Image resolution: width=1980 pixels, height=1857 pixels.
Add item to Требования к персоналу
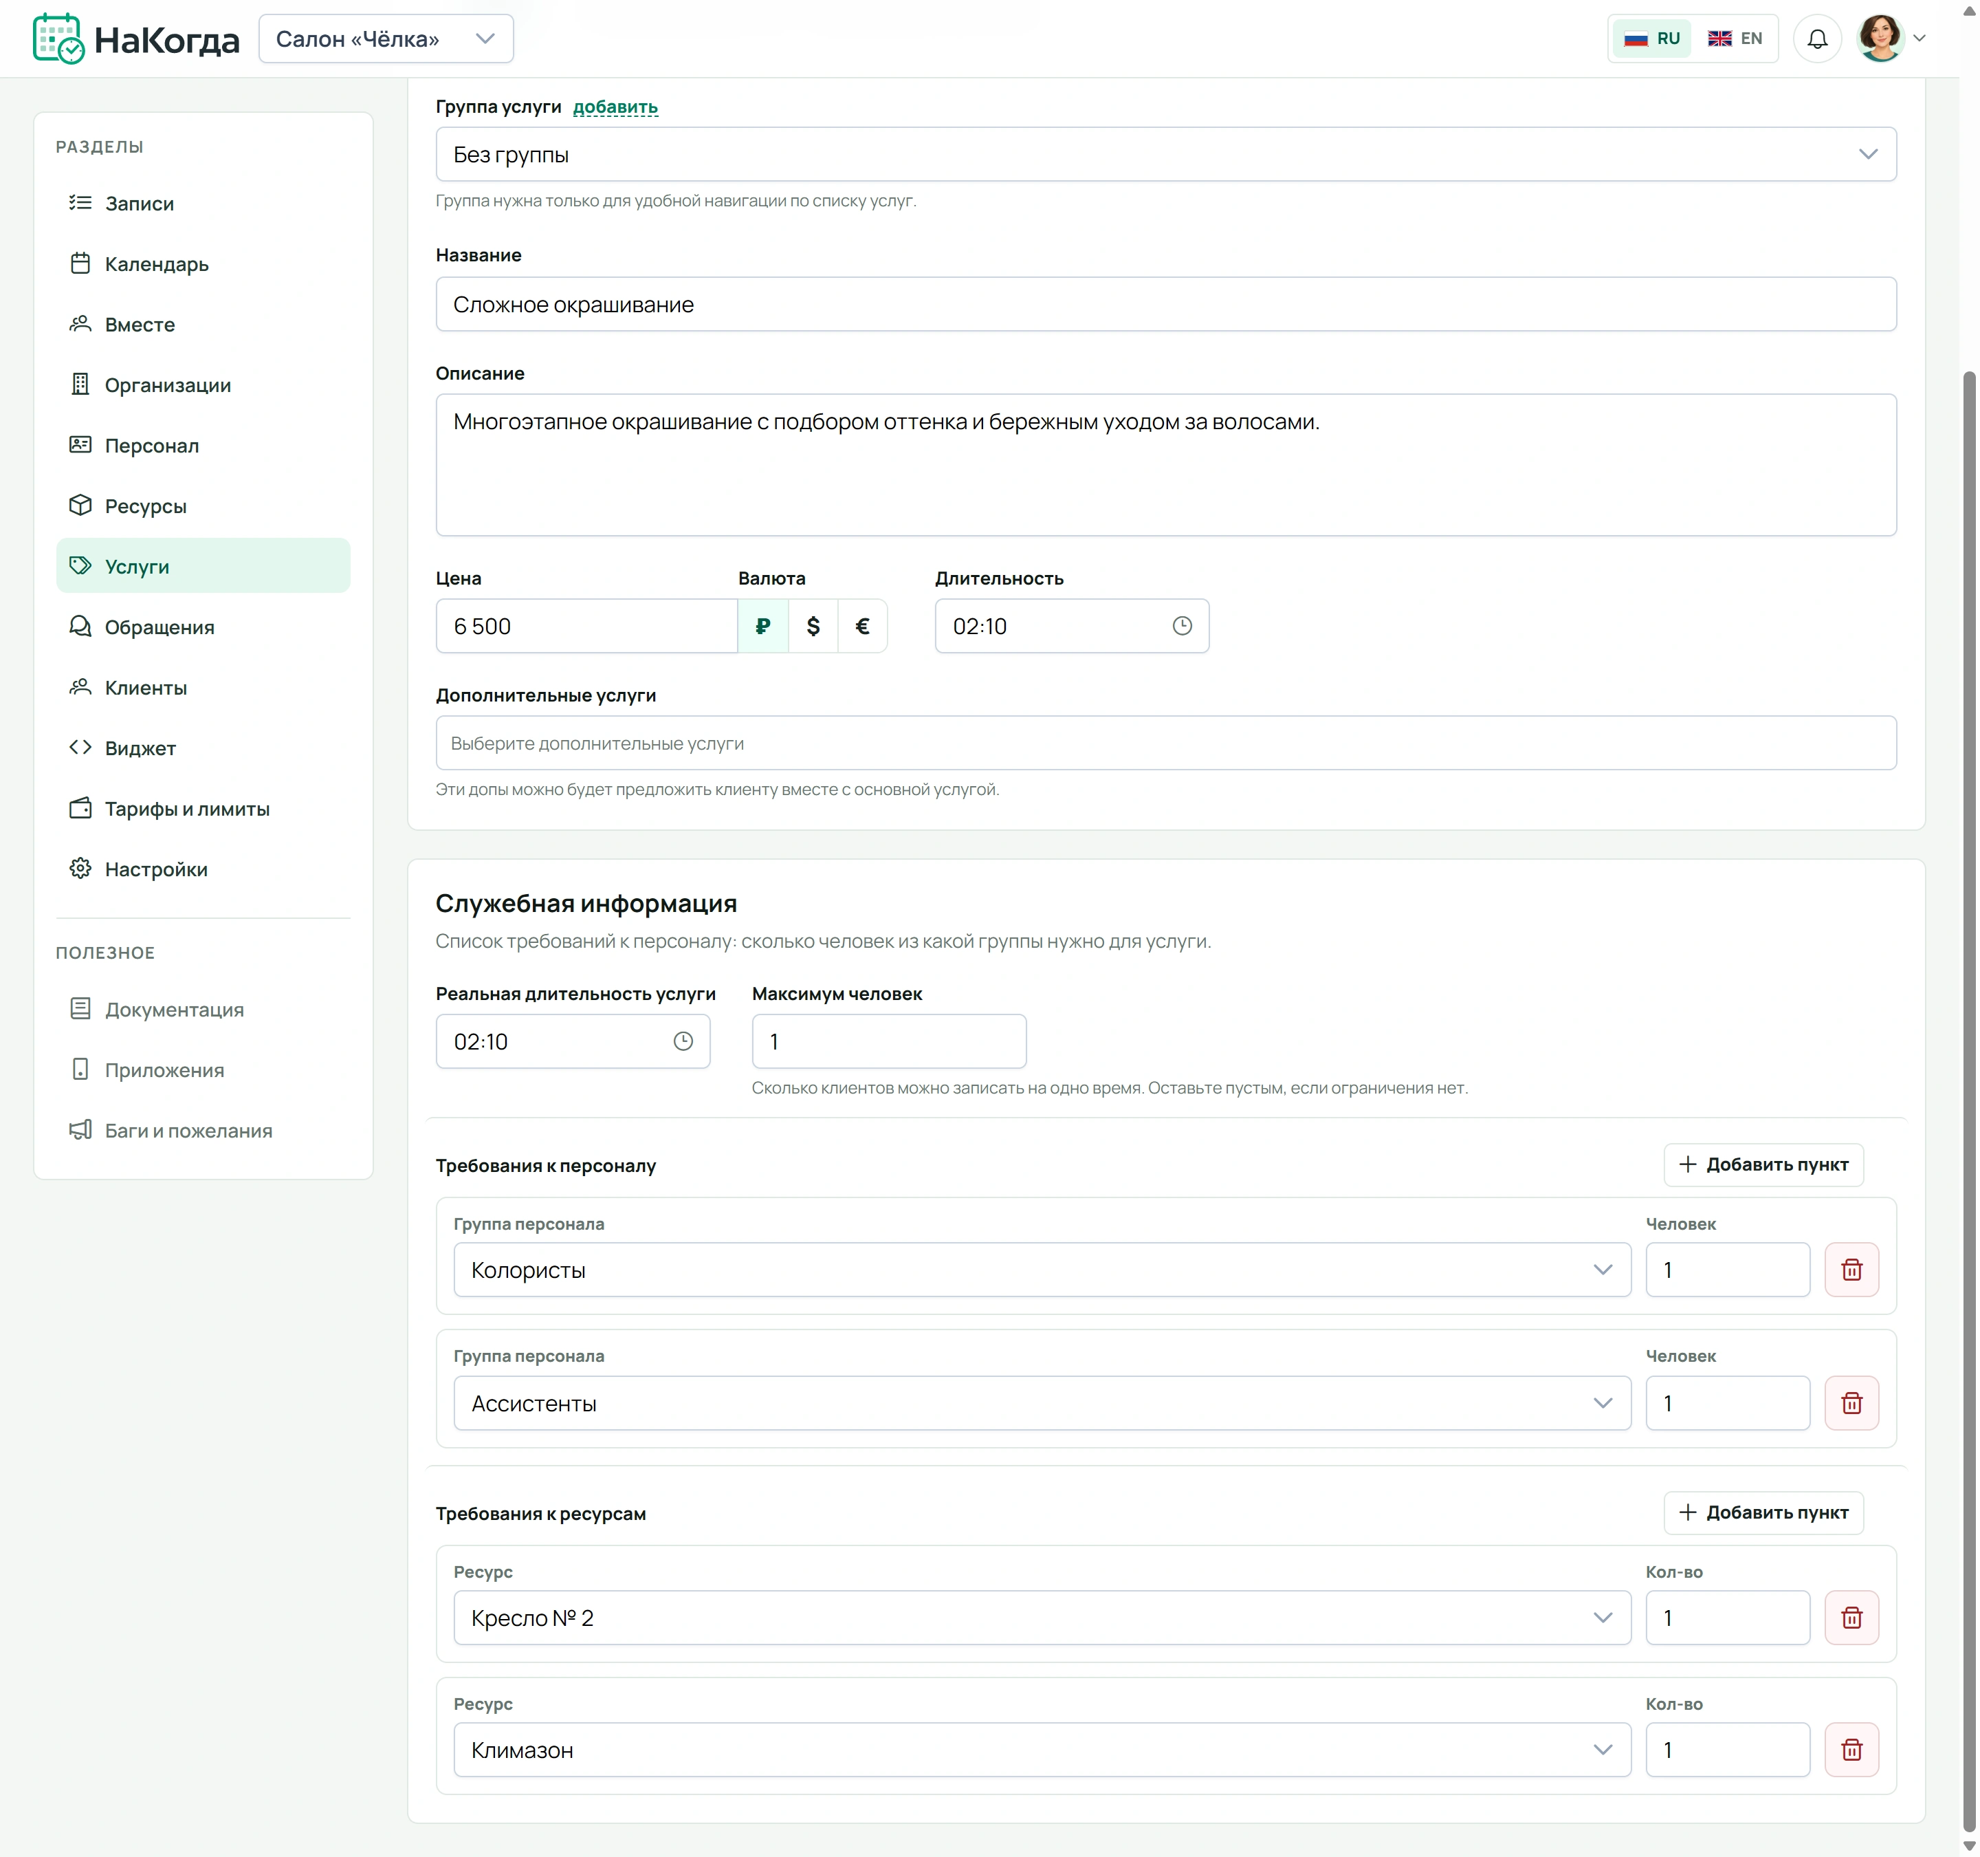tap(1763, 1164)
